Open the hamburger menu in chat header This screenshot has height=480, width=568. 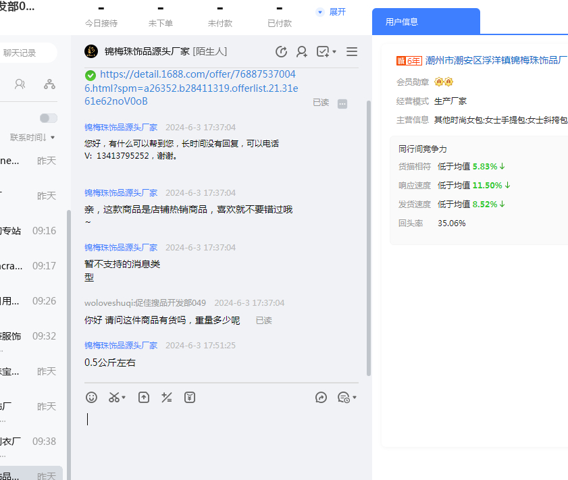point(352,52)
